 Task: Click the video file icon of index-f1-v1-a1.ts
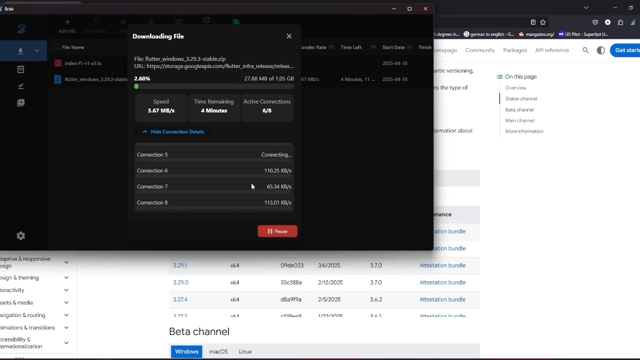(58, 63)
